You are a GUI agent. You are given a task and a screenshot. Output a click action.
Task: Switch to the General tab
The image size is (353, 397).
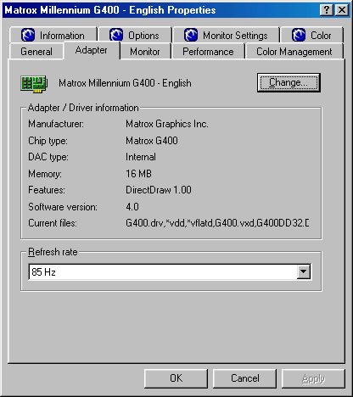pos(36,52)
